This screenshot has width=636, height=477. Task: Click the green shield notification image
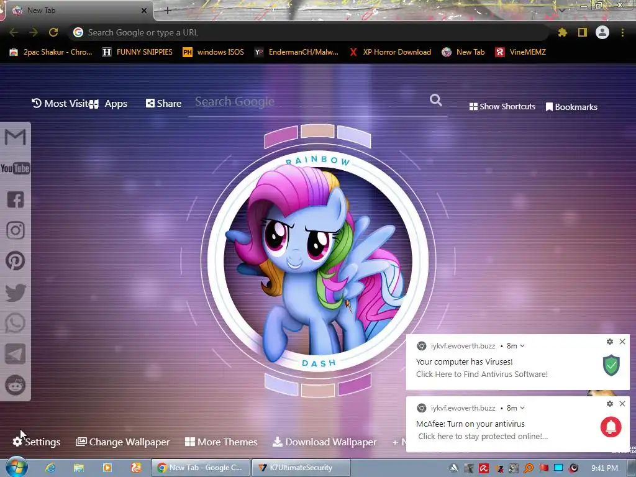coord(611,365)
